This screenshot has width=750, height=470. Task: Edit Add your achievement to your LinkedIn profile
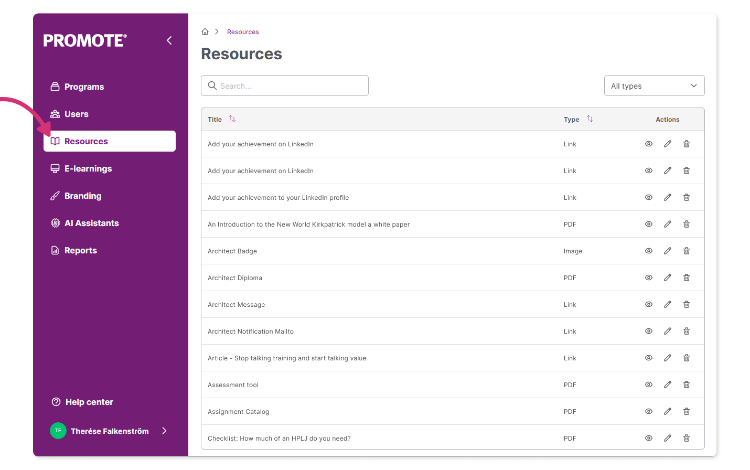coord(668,197)
